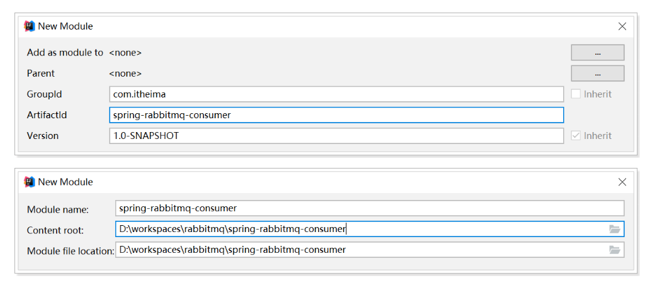The height and width of the screenshot is (283, 657).
Task: Click the title bar of the Module name dialog
Action: click(315, 182)
